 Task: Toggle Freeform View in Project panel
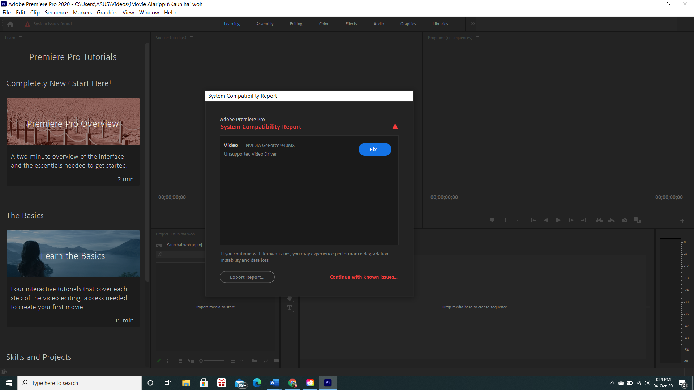(x=191, y=361)
